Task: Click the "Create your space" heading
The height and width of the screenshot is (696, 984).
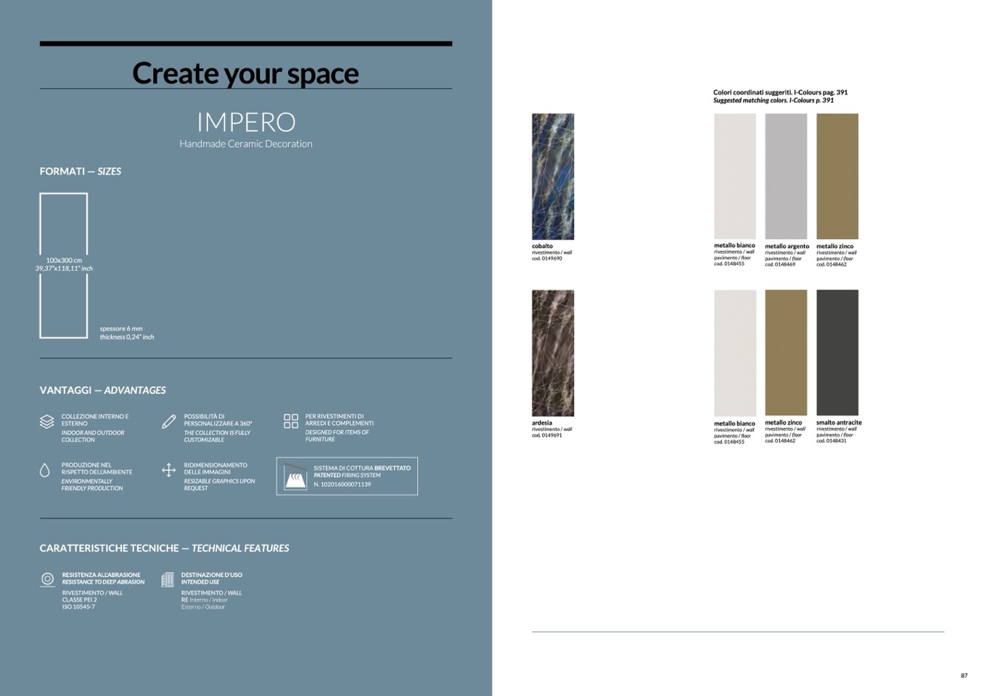Action: (245, 73)
